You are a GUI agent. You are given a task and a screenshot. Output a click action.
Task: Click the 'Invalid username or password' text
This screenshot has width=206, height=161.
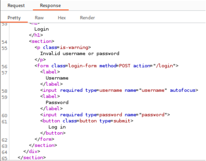tap(80, 53)
